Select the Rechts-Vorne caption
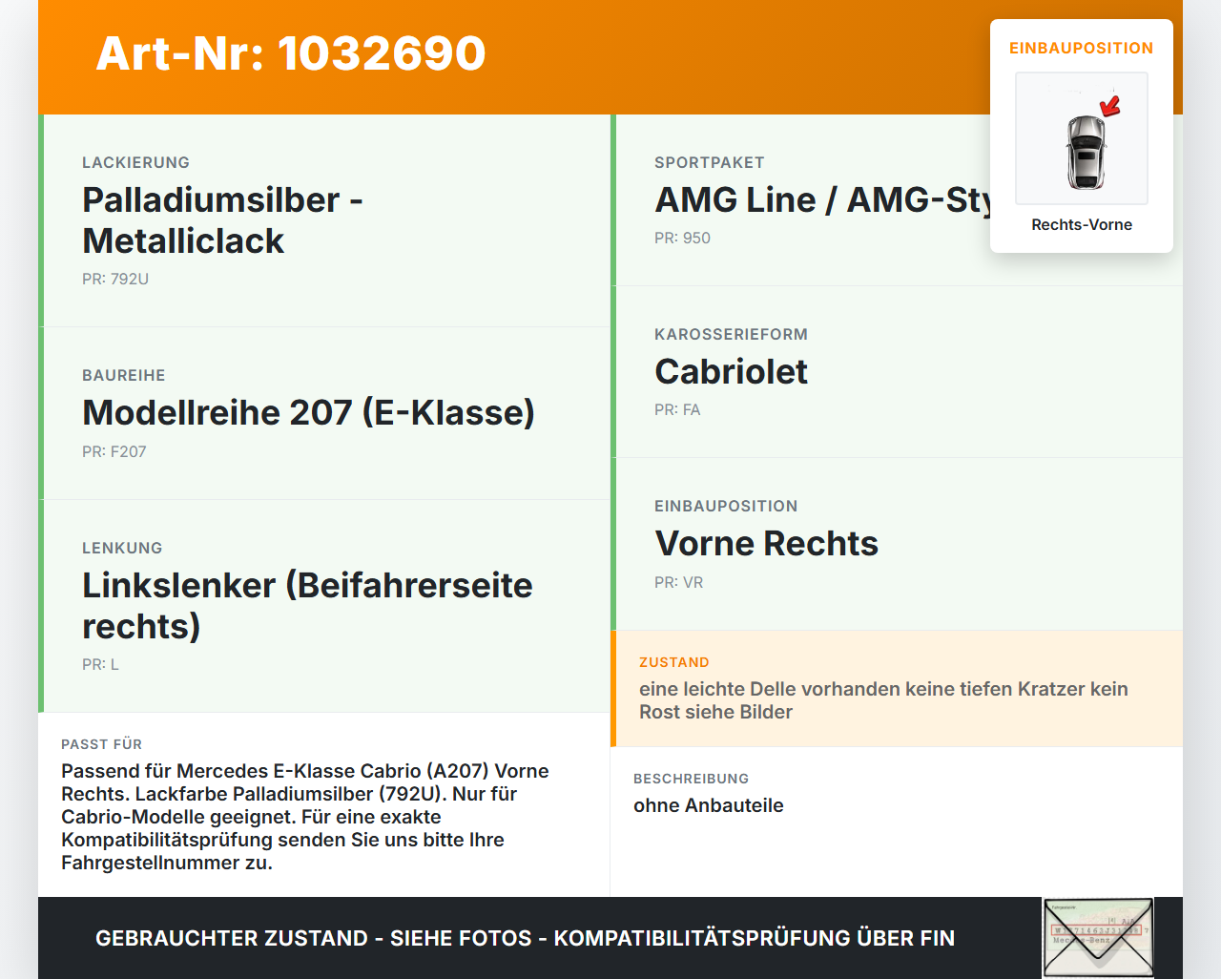Image resolution: width=1221 pixels, height=979 pixels. coord(1082,224)
